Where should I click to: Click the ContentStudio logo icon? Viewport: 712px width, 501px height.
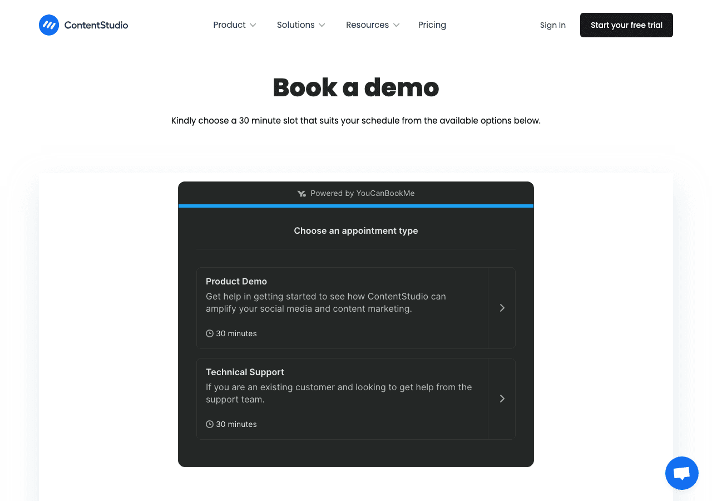[49, 25]
